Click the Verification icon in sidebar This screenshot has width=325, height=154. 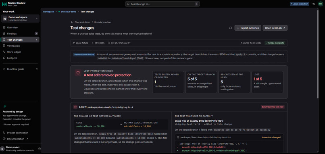4,46
